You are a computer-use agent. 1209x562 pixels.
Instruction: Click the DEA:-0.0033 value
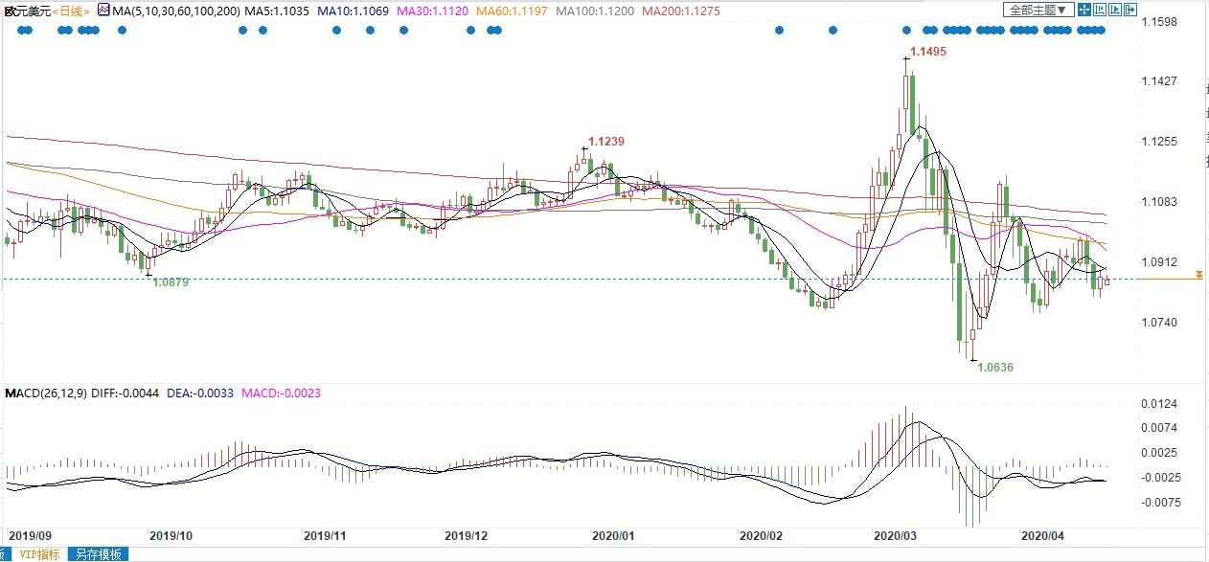coord(201,394)
